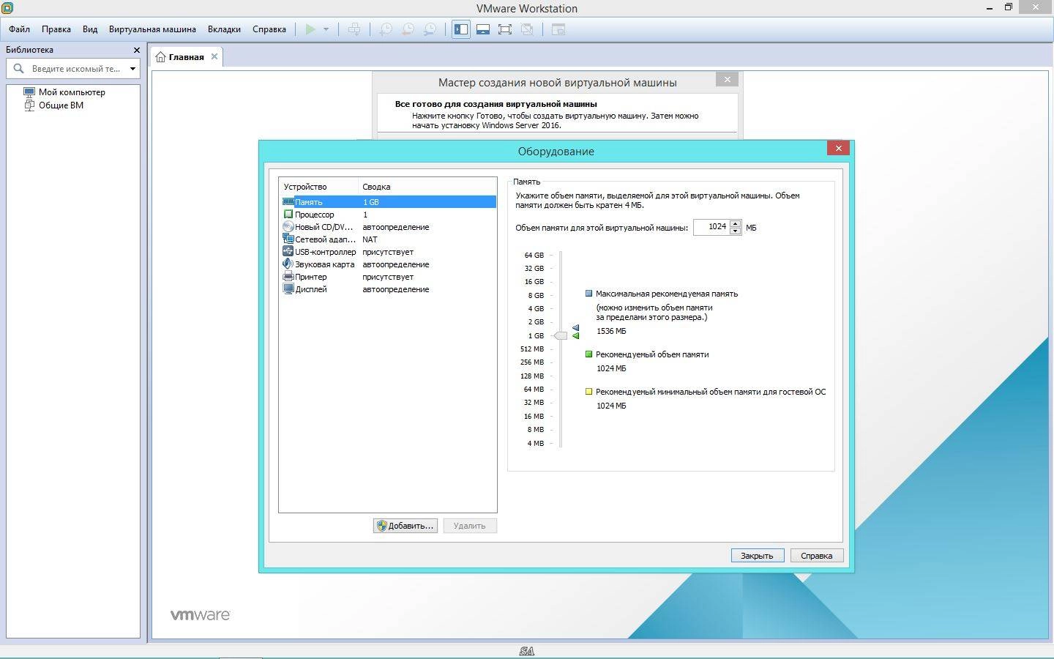Select the Дисплей device row
Image resolution: width=1054 pixels, height=659 pixels.
coord(388,289)
